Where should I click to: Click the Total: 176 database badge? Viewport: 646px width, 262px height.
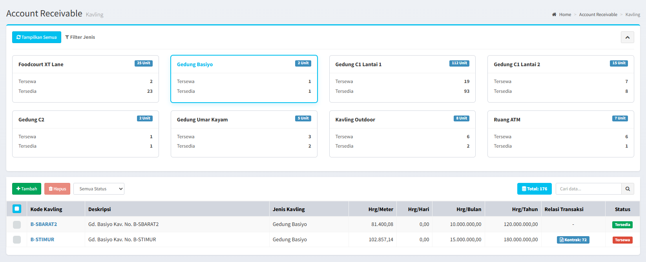click(534, 189)
